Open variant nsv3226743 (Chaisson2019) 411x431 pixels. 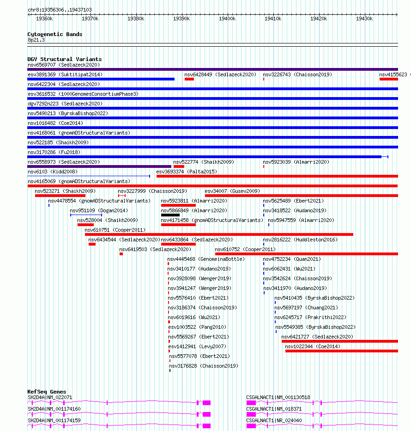click(297, 74)
